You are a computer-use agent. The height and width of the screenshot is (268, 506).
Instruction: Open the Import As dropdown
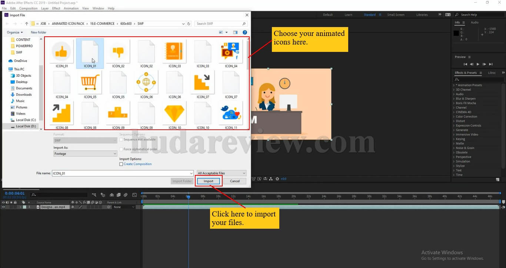click(x=85, y=153)
